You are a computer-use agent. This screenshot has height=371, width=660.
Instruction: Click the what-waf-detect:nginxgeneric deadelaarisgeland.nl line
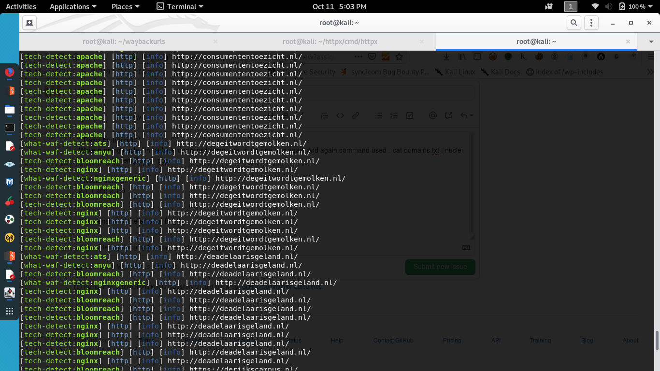(179, 283)
